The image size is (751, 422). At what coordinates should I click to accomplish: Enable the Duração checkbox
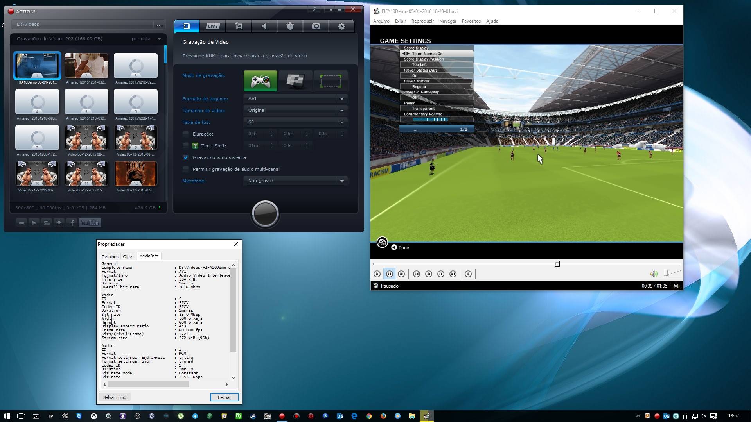click(186, 134)
